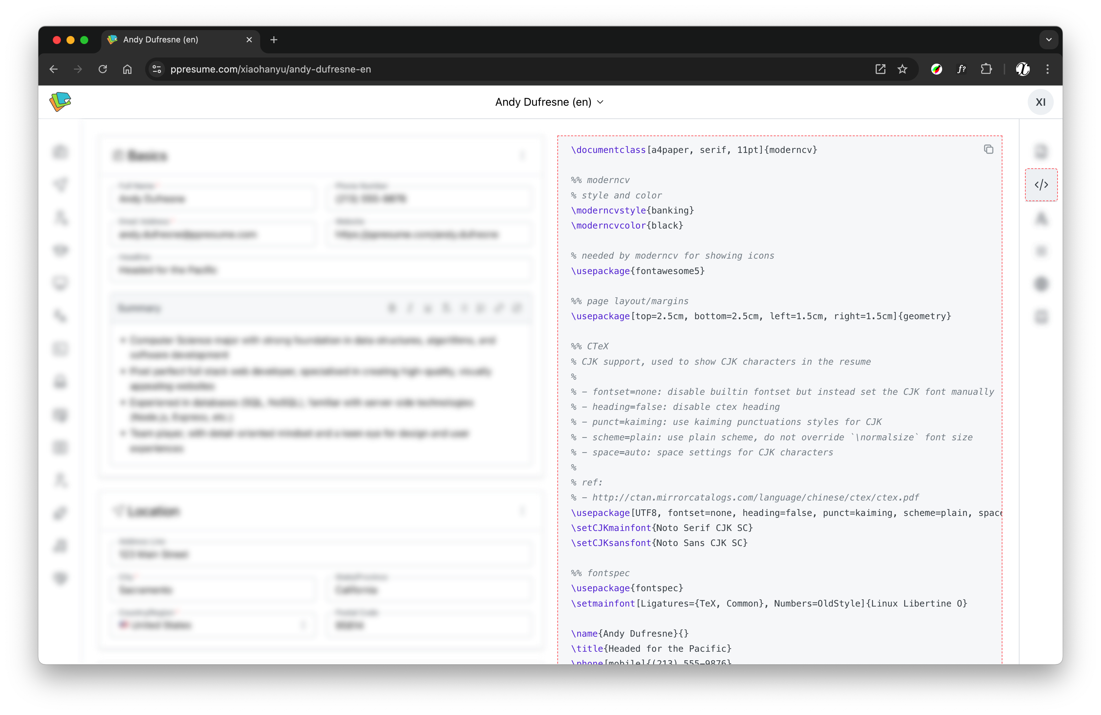
Task: Click the line "\usepackage{fontspec}"
Action: coord(627,588)
